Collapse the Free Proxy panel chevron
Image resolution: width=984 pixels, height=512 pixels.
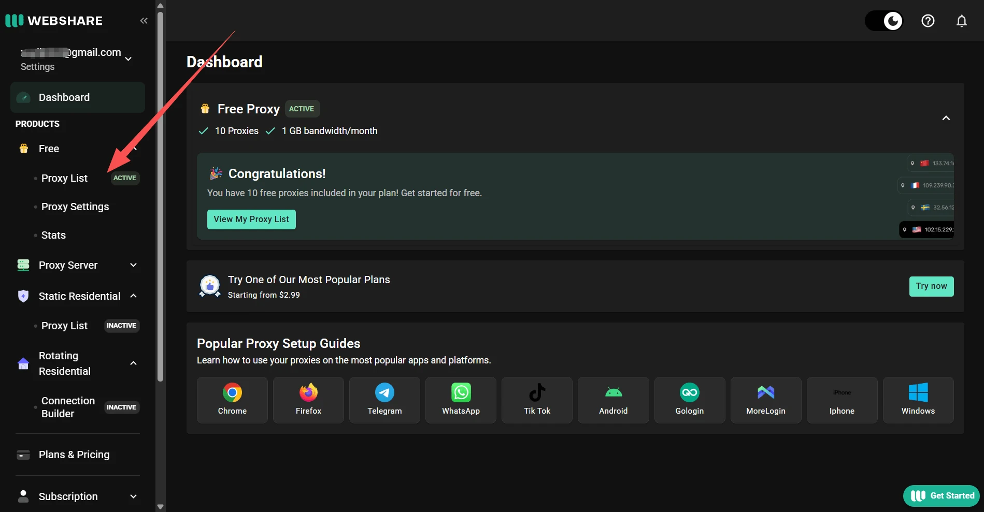[x=946, y=118]
